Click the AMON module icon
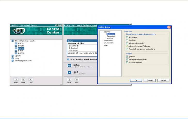This screenshot has width=188, height=119. [16, 43]
